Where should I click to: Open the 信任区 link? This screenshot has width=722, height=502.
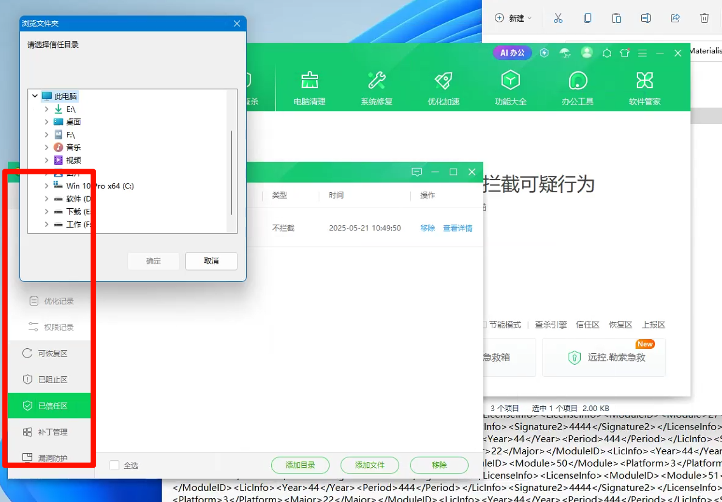[x=588, y=325]
